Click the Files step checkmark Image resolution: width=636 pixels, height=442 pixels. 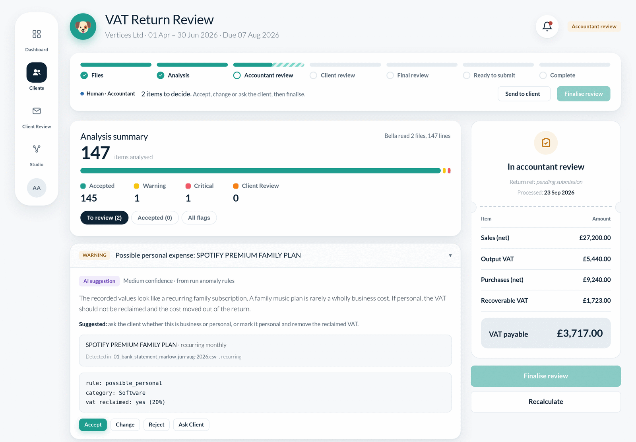tap(84, 75)
